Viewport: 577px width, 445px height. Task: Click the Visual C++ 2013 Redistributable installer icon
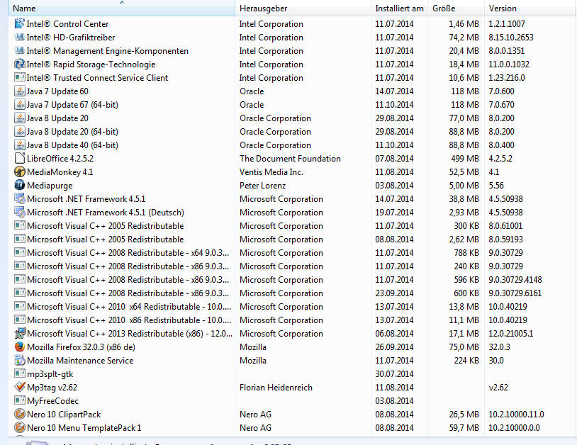pyautogui.click(x=20, y=334)
